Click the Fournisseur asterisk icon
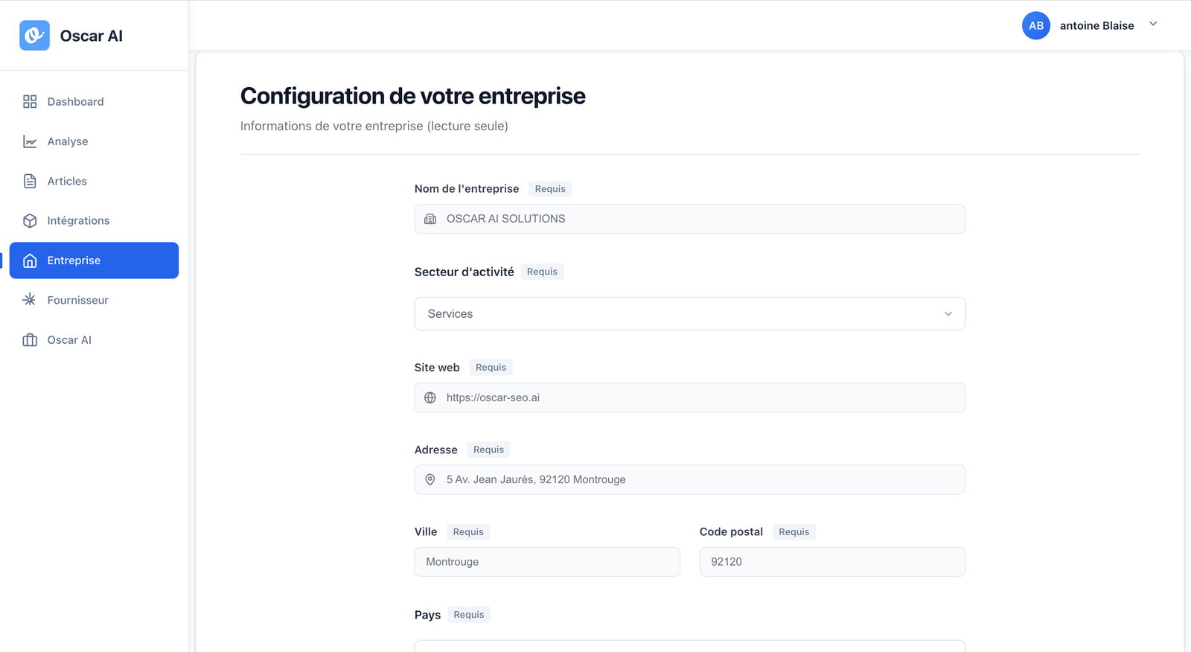Image resolution: width=1191 pixels, height=652 pixels. click(30, 300)
